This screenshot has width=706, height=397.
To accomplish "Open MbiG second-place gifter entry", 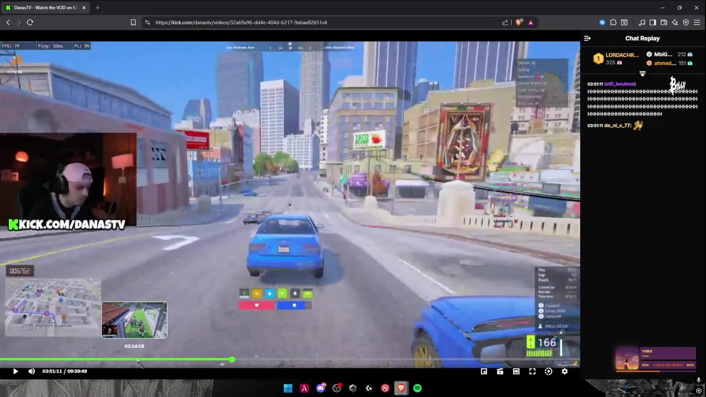I will pos(669,54).
